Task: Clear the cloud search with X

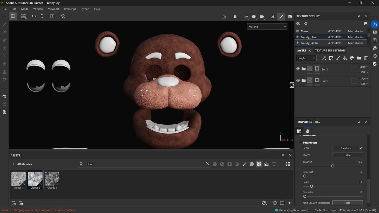Action: point(207,163)
